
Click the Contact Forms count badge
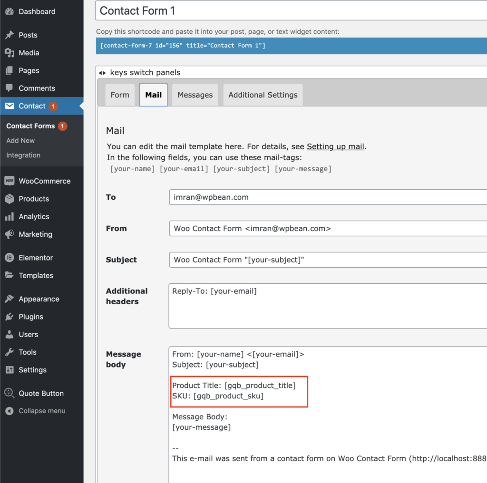(62, 126)
